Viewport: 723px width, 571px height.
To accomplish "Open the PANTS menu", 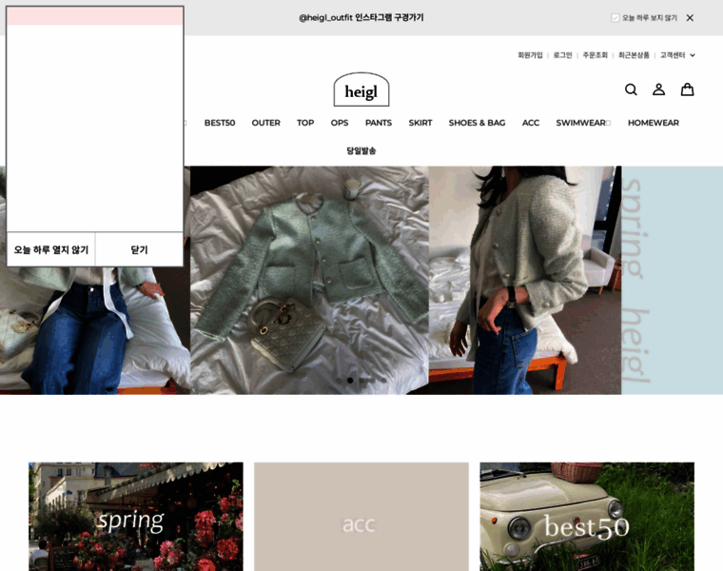I will (x=379, y=123).
